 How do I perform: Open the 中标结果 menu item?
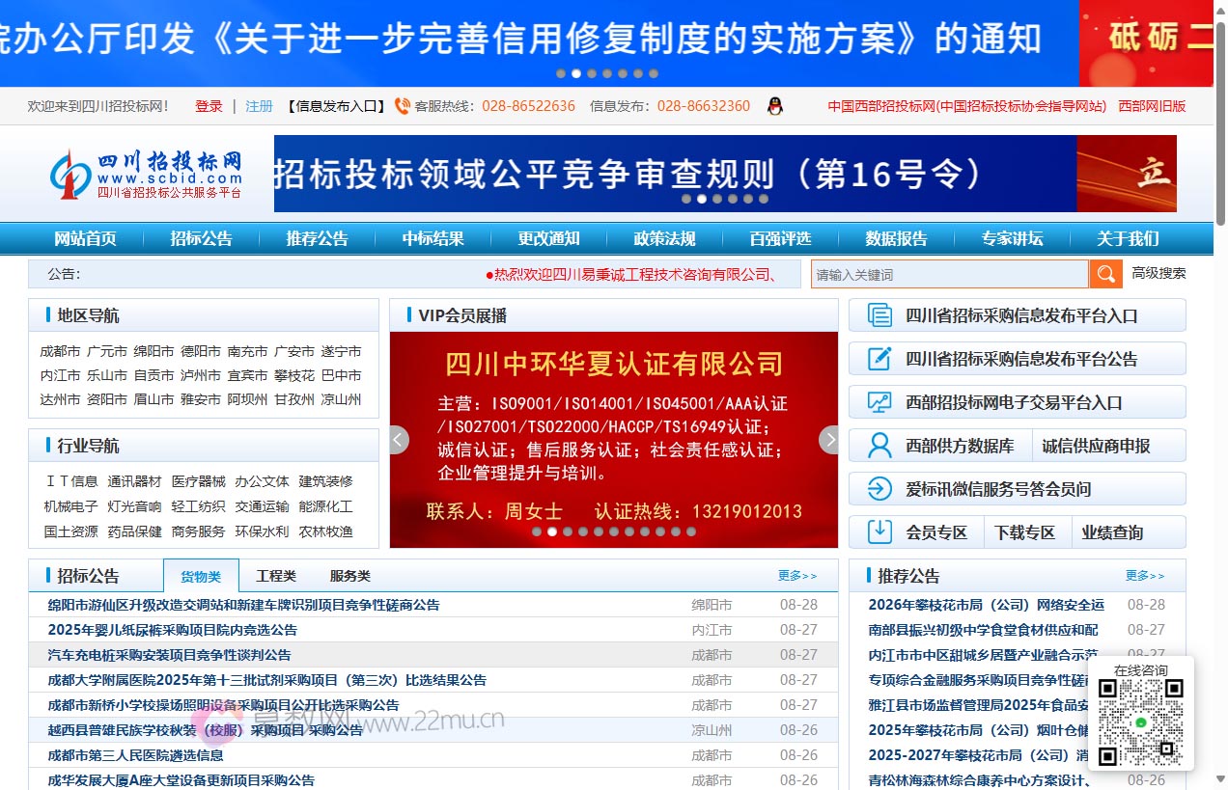(432, 239)
